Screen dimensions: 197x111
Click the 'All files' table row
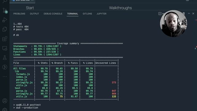(x=66, y=68)
